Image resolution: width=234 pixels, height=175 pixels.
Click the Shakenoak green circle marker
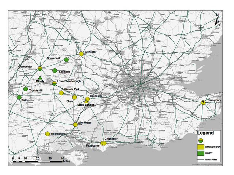(x=66, y=59)
